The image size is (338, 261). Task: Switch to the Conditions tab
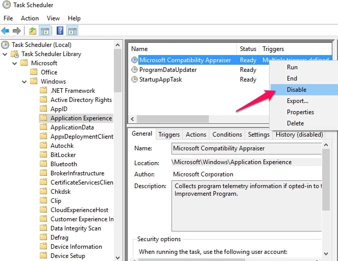click(227, 135)
